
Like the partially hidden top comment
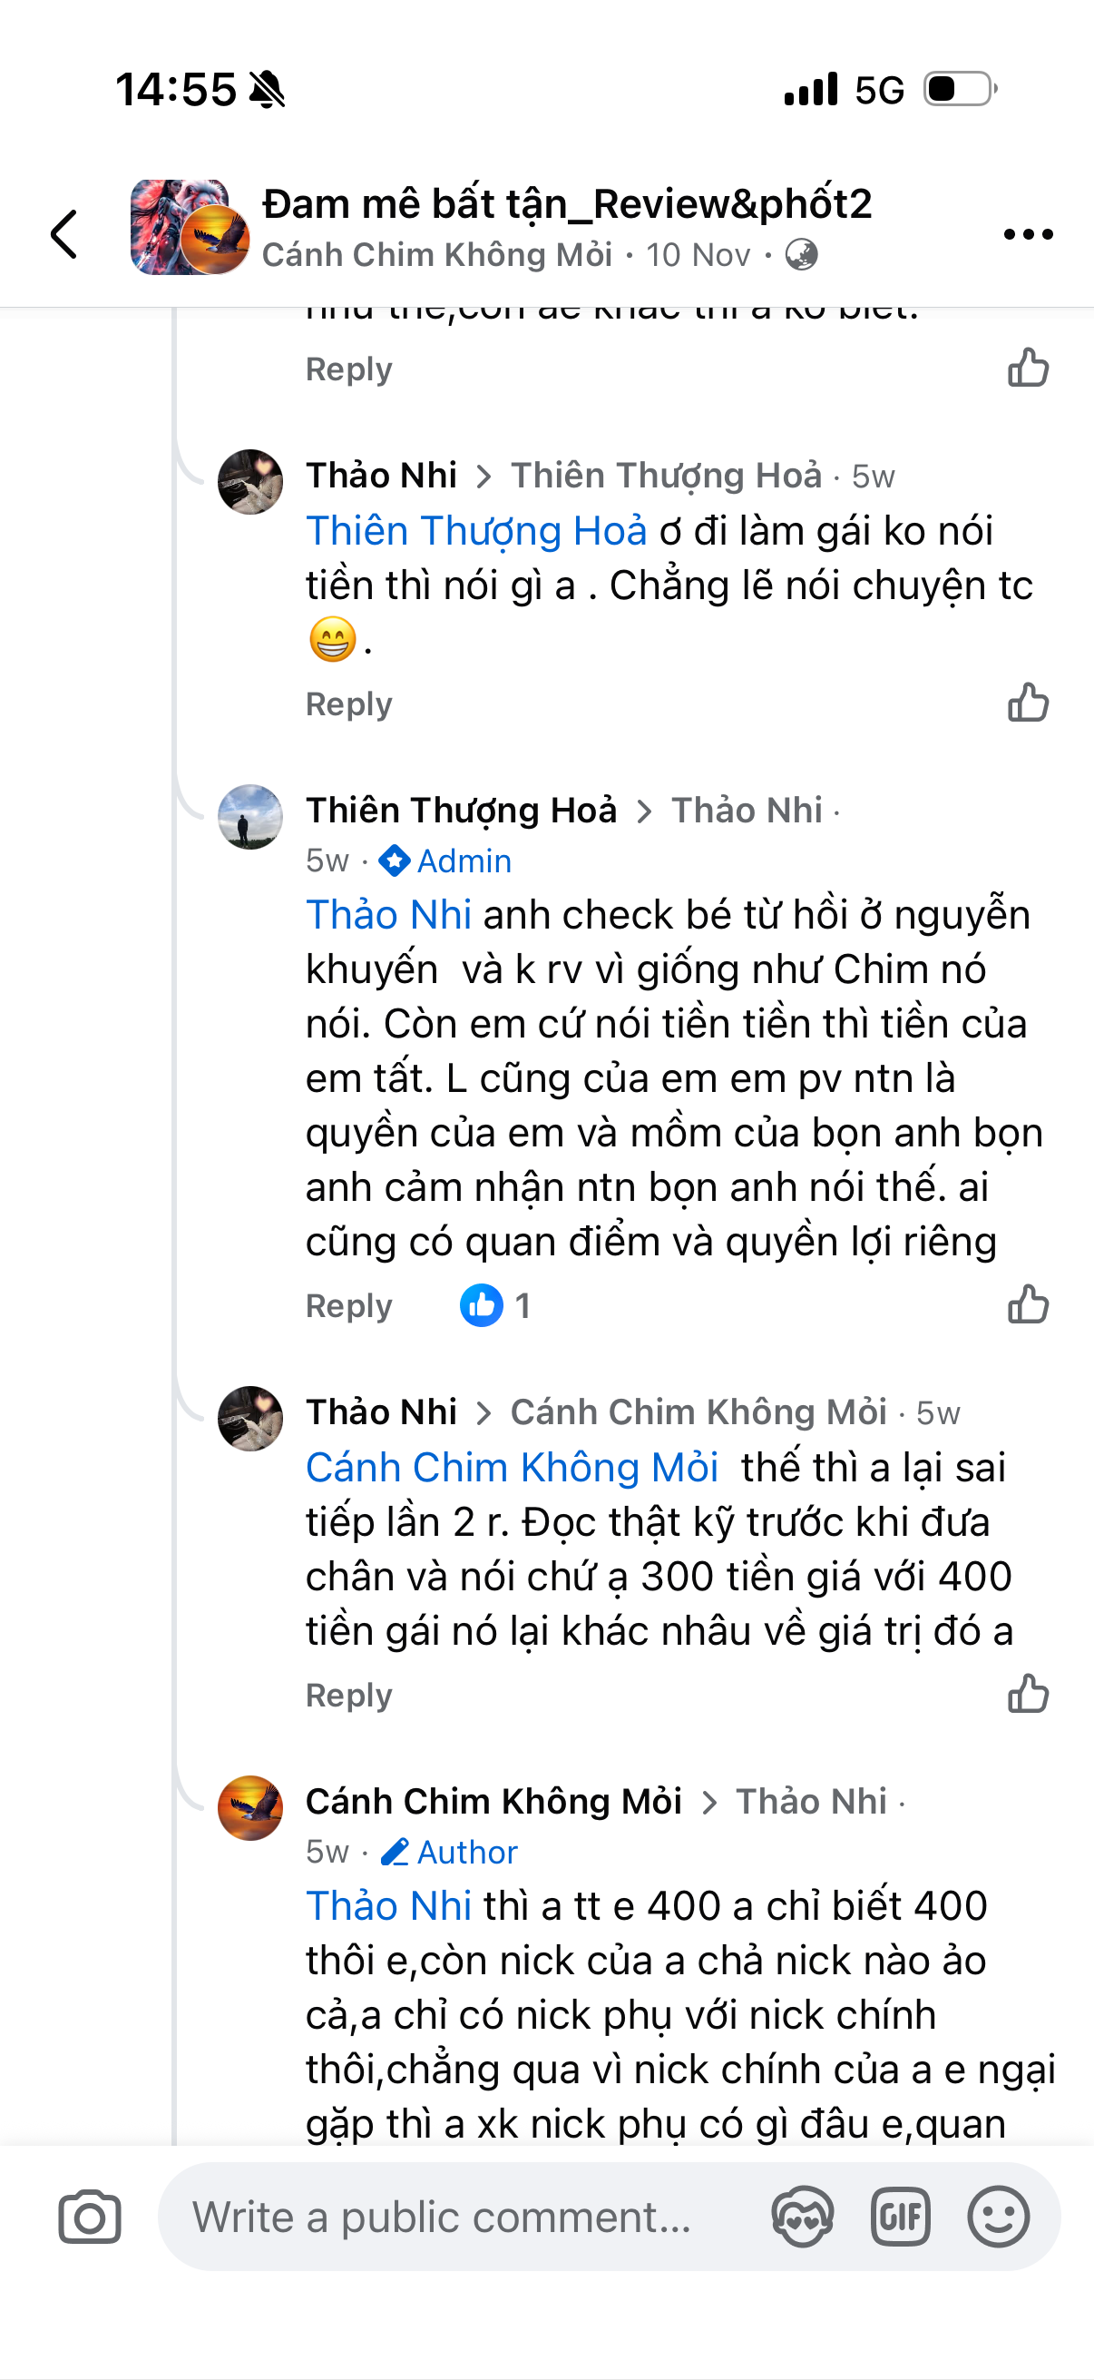click(1028, 369)
